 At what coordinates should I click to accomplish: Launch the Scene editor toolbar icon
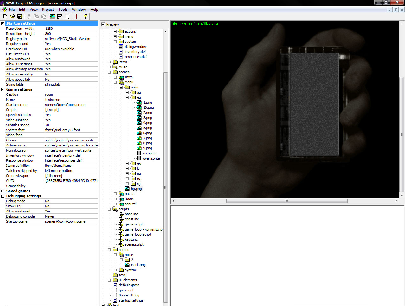[53, 16]
